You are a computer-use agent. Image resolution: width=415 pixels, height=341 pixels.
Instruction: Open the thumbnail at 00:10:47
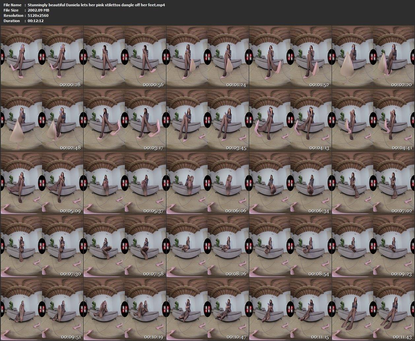click(x=207, y=309)
